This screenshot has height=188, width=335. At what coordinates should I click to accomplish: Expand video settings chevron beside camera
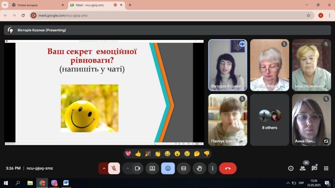(x=128, y=168)
